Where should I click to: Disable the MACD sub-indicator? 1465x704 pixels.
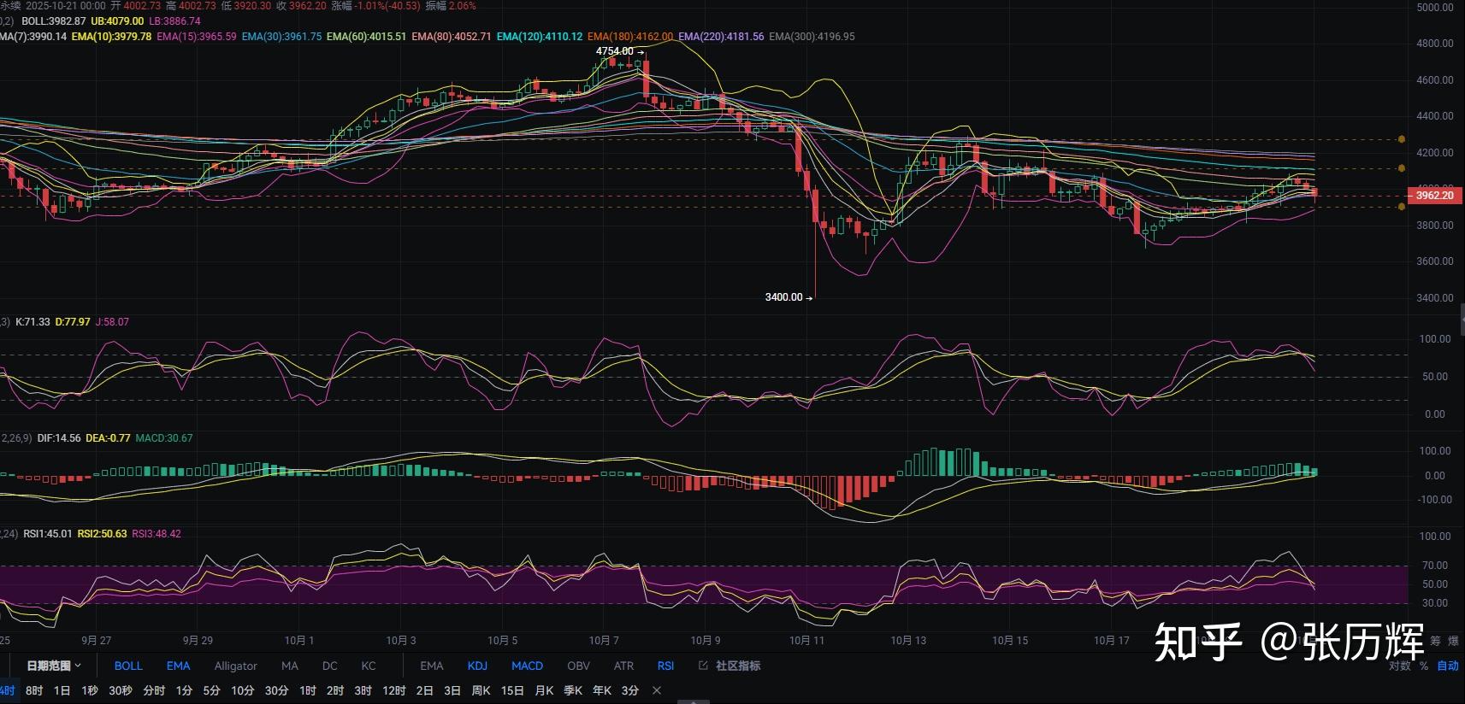(527, 666)
